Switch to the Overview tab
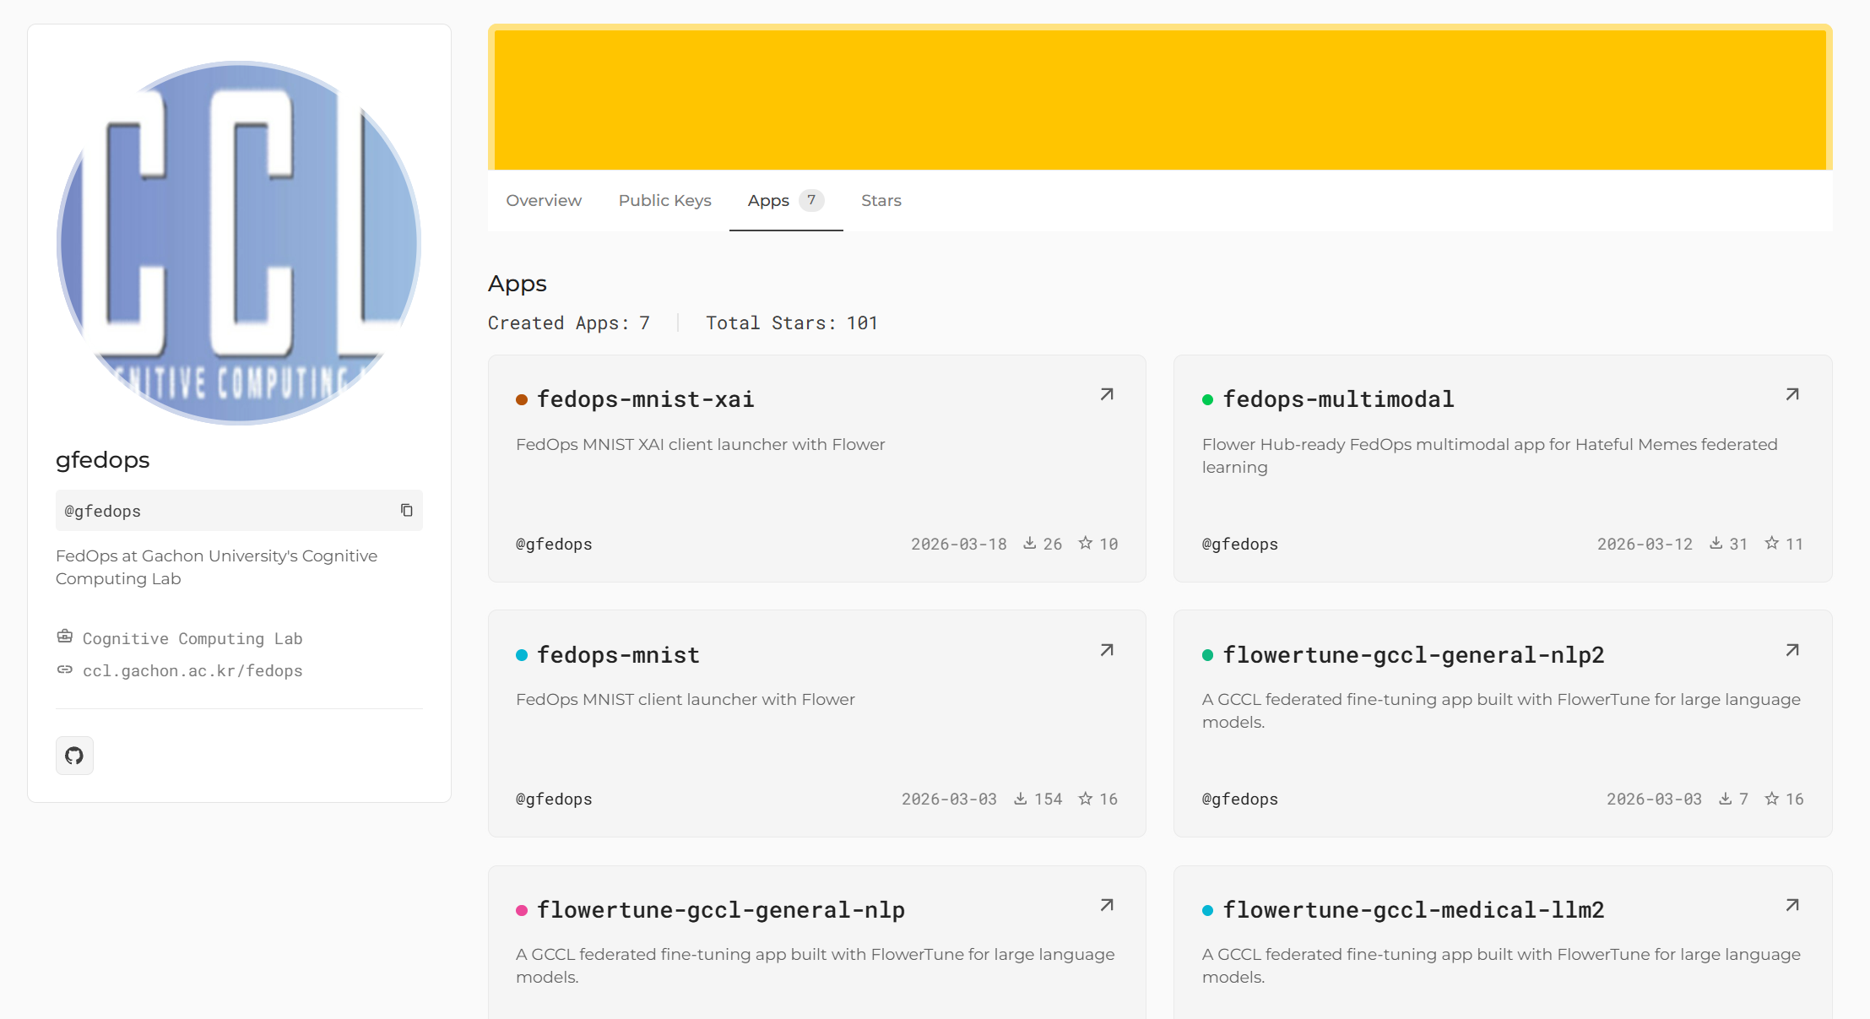This screenshot has width=1870, height=1019. [x=544, y=200]
